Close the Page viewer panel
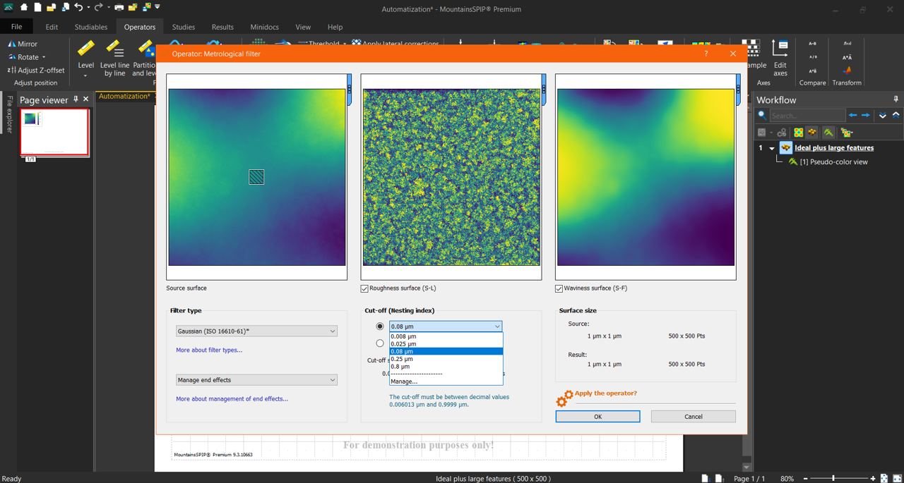 (x=86, y=99)
